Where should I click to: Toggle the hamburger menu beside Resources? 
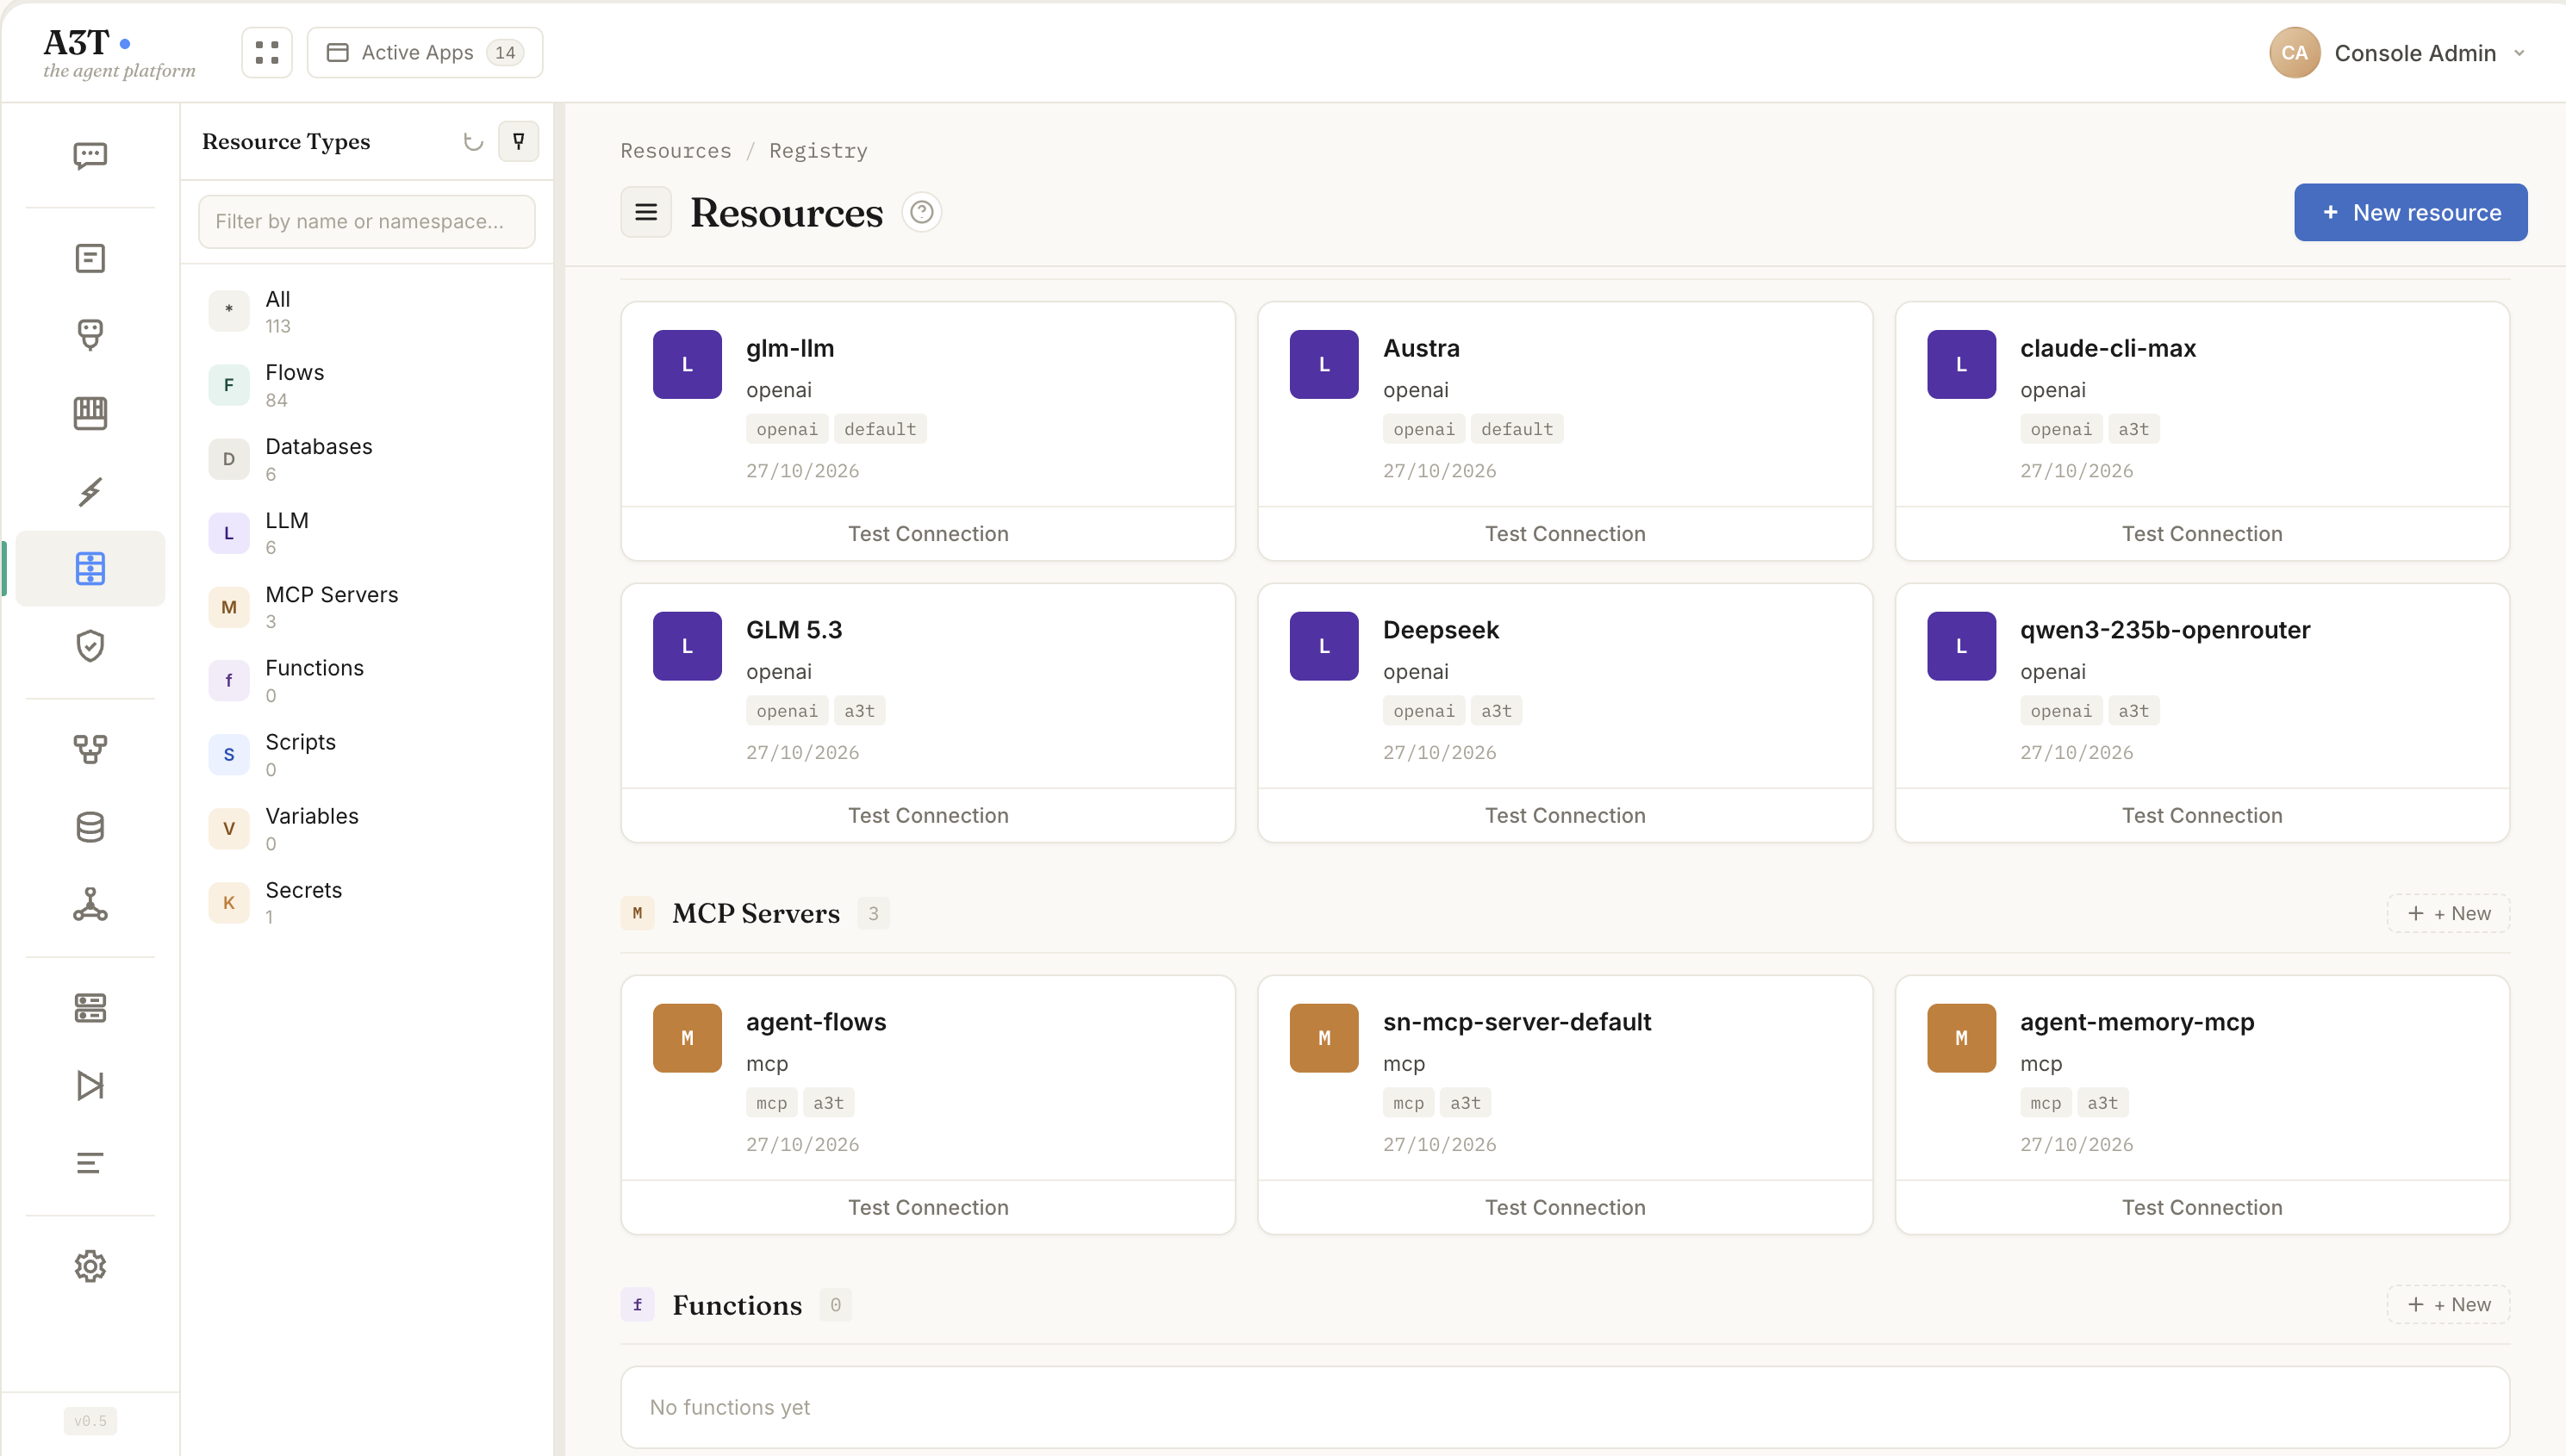click(646, 212)
